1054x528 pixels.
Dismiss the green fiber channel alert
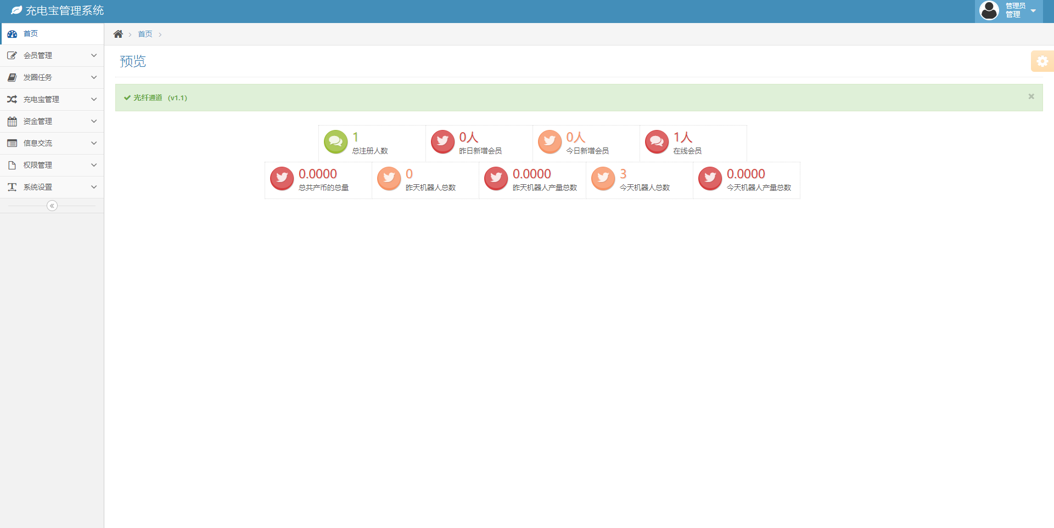1031,96
